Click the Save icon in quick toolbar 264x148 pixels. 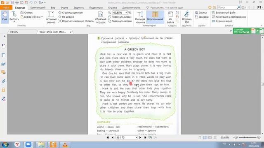pyautogui.click(x=12, y=2)
